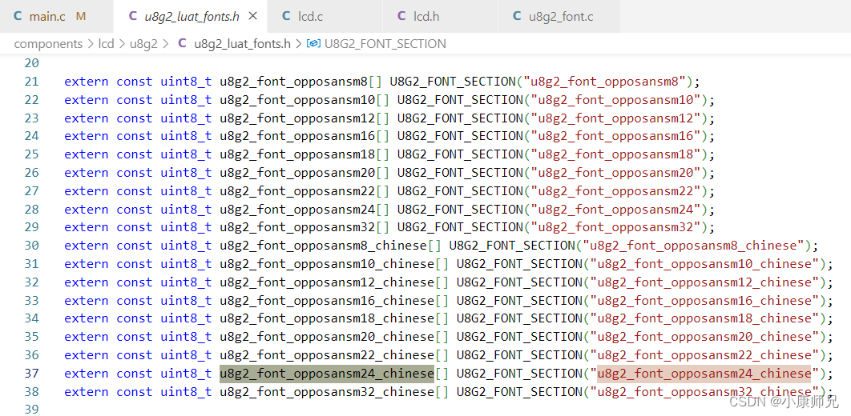Click the modified M badge on main.c tab

[x=81, y=16]
